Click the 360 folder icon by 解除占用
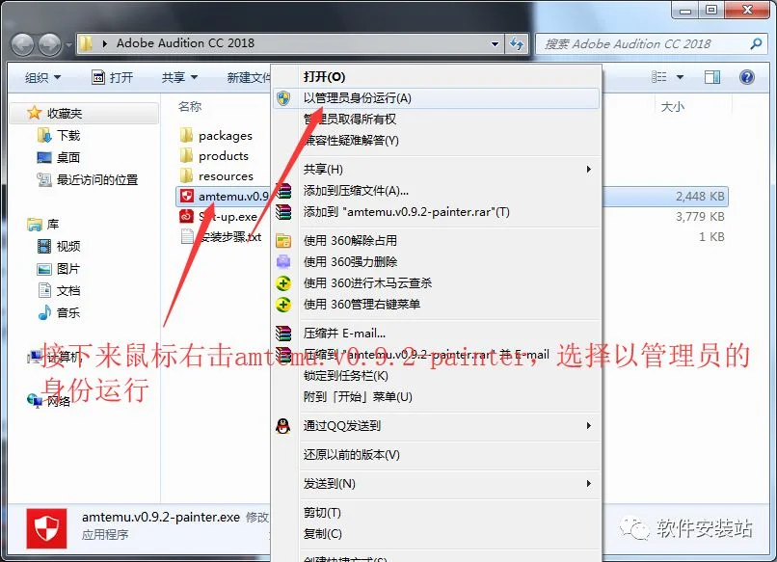Screen dimensions: 777x562 coord(283,241)
